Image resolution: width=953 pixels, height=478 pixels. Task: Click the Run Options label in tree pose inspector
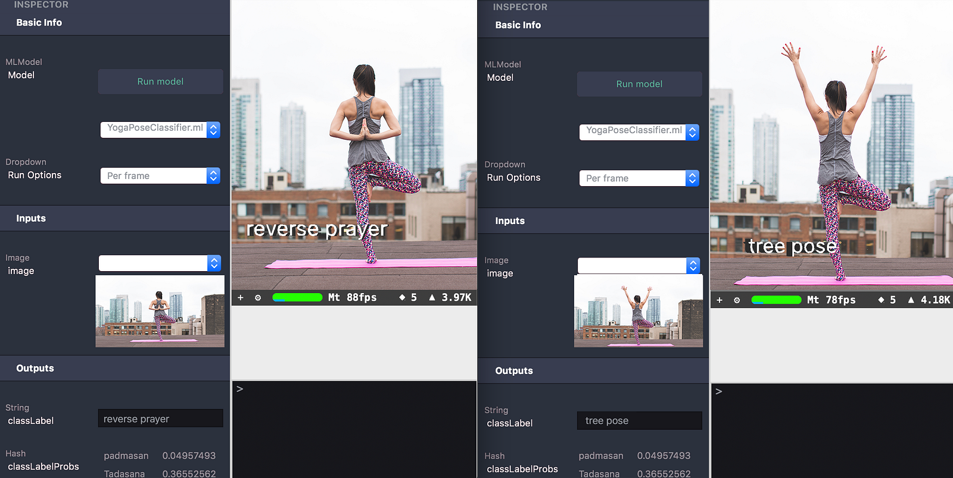coord(513,177)
